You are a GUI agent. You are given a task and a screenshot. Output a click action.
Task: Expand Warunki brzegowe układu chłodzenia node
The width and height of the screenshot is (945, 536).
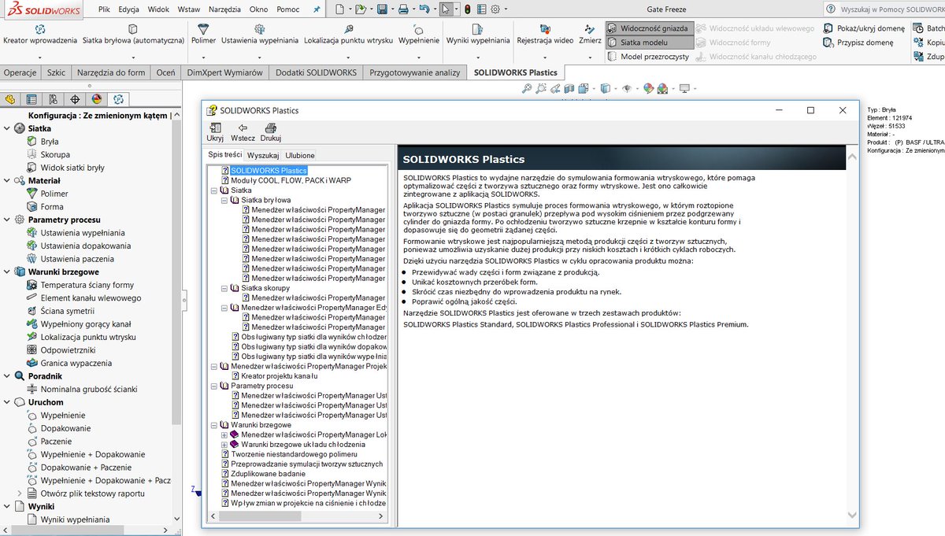point(224,445)
